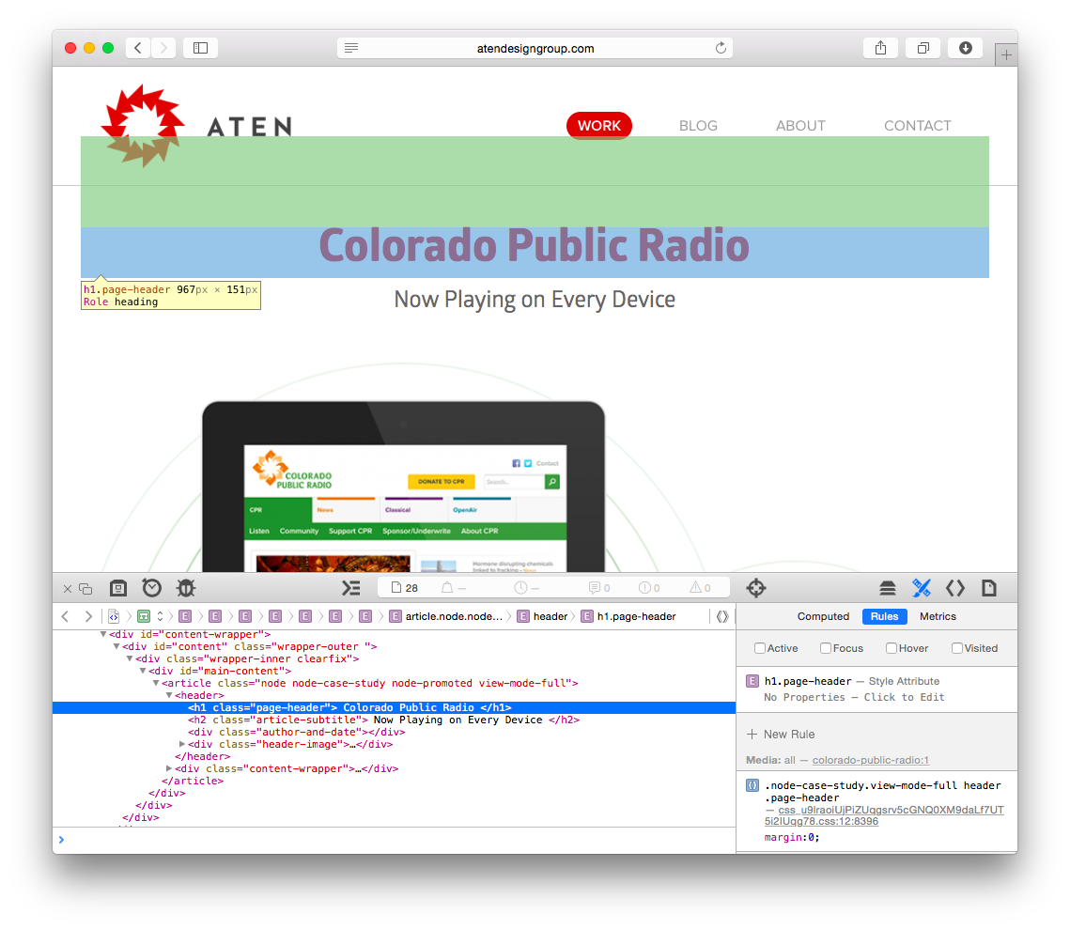Image resolution: width=1070 pixels, height=929 pixels.
Task: Click Safari's Share button
Action: click(881, 48)
